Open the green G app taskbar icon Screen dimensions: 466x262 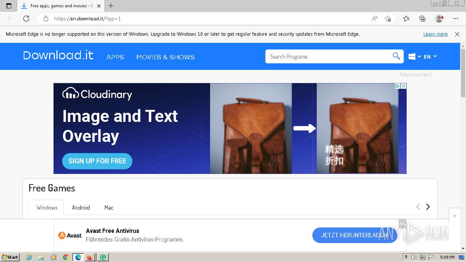click(x=103, y=257)
